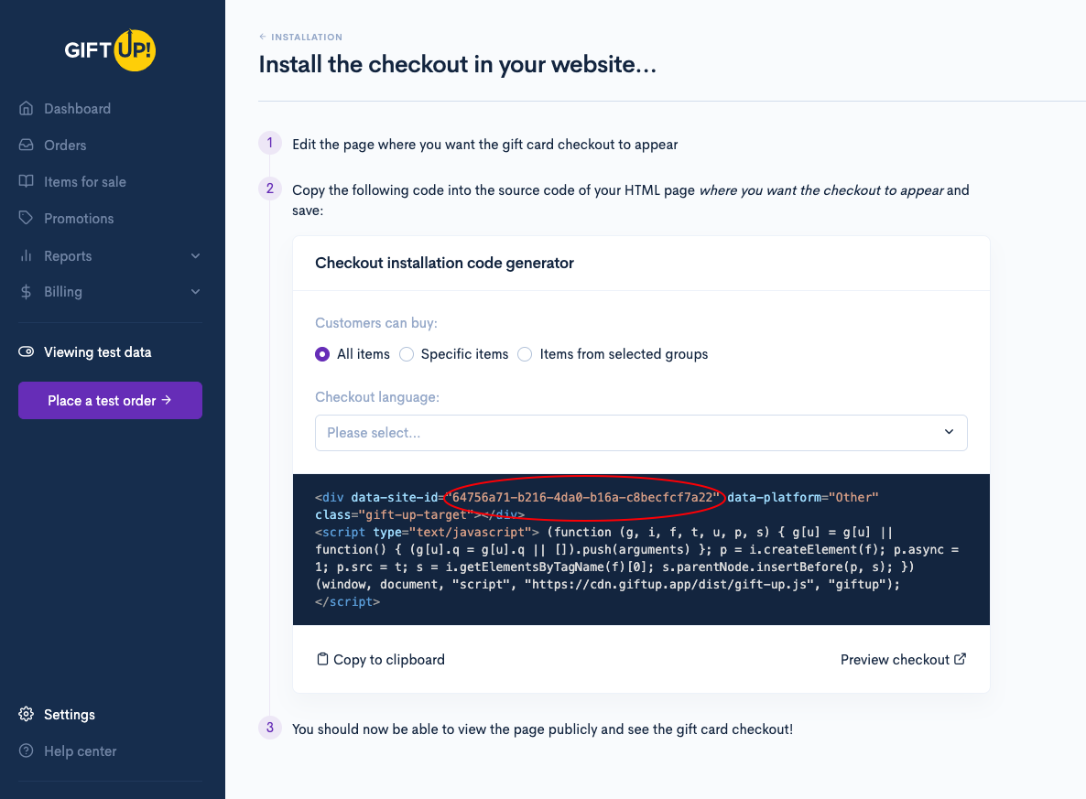
Task: Click the Items for sale book icon
Action: click(27, 181)
